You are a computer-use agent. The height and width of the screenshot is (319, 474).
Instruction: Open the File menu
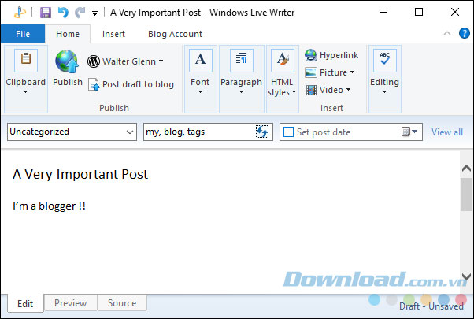point(23,34)
